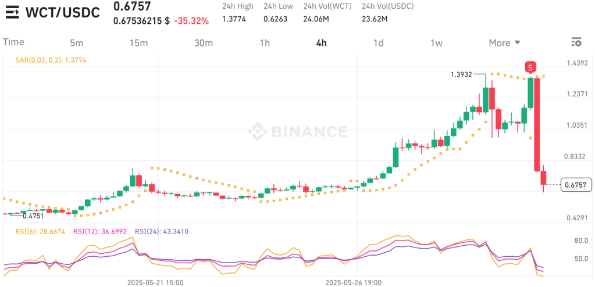Select the 15m interval
595x287 pixels.
tap(138, 43)
